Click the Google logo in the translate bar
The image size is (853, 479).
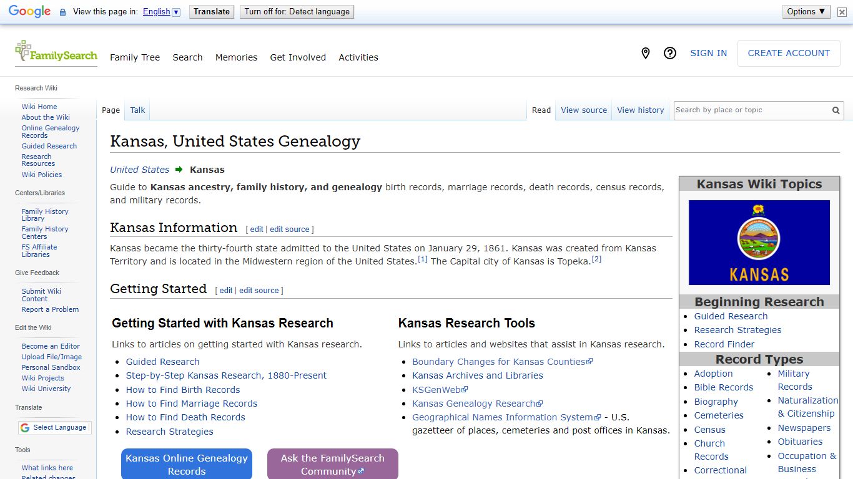tap(29, 12)
